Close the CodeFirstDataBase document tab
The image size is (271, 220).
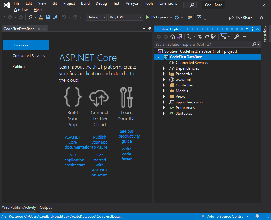tap(44, 29)
